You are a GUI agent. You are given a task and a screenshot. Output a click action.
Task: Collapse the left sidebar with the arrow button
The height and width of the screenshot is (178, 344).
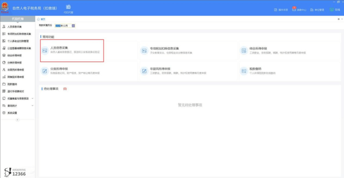(x=18, y=120)
